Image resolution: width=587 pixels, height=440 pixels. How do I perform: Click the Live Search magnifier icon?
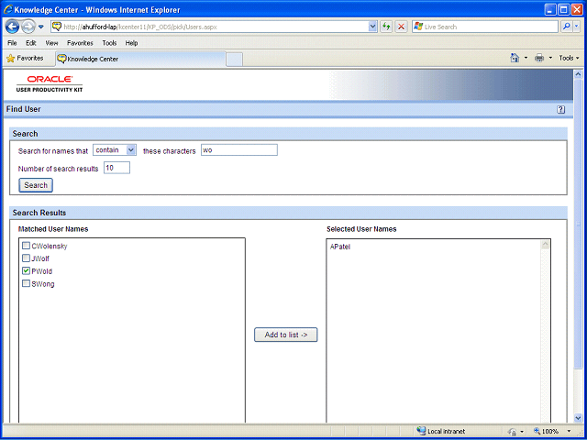tap(567, 27)
